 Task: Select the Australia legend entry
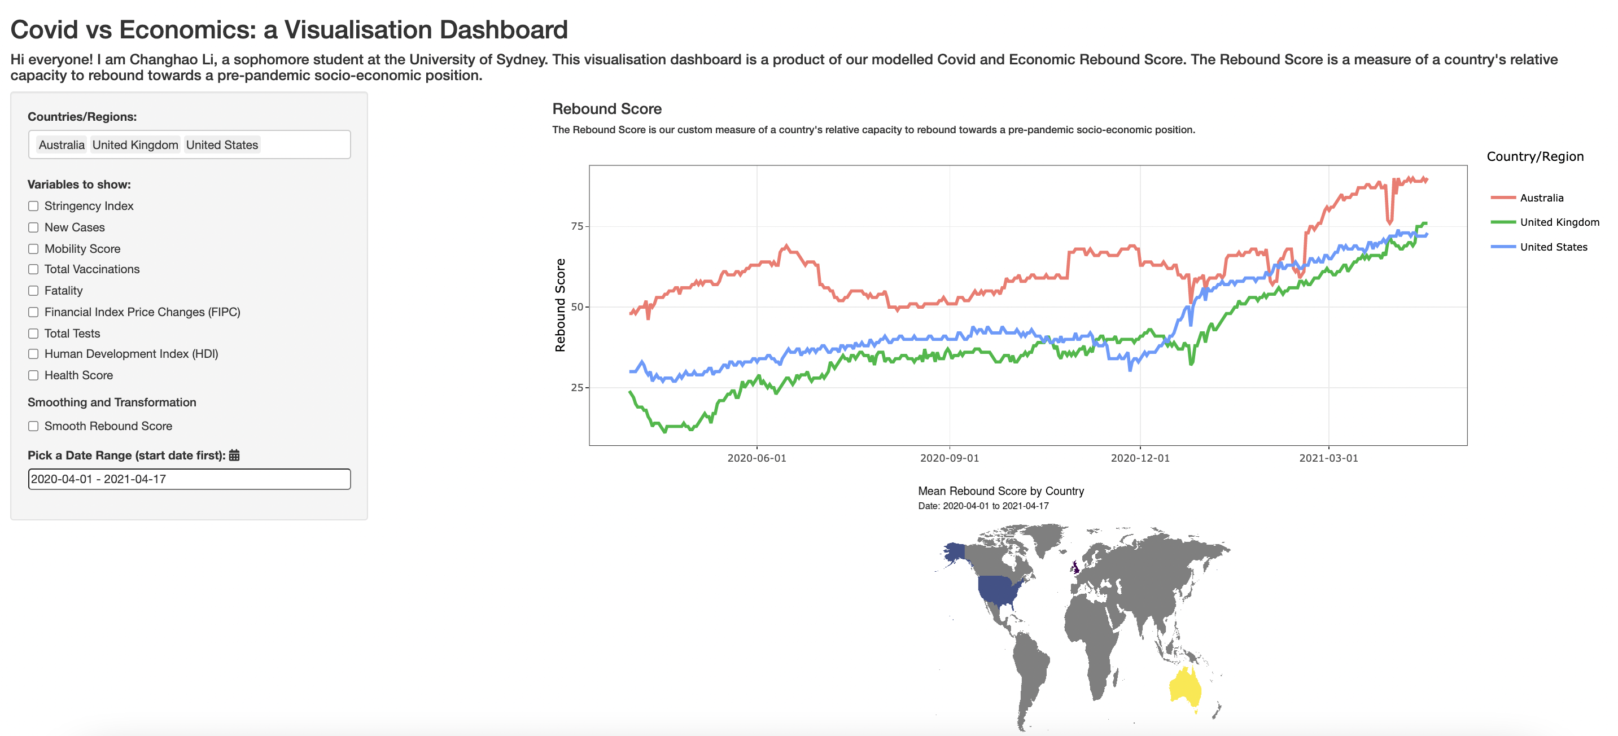(x=1541, y=197)
